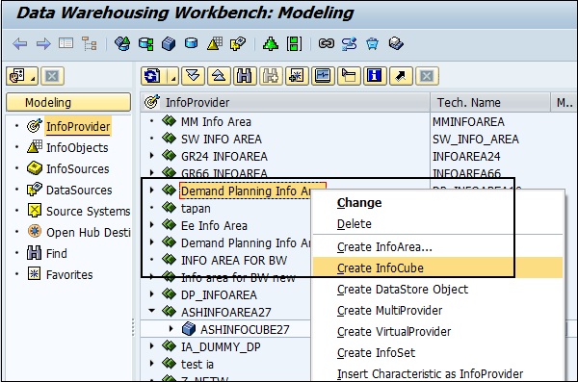Click the user settings button above Modeling
The height and width of the screenshot is (382, 578).
tap(22, 76)
